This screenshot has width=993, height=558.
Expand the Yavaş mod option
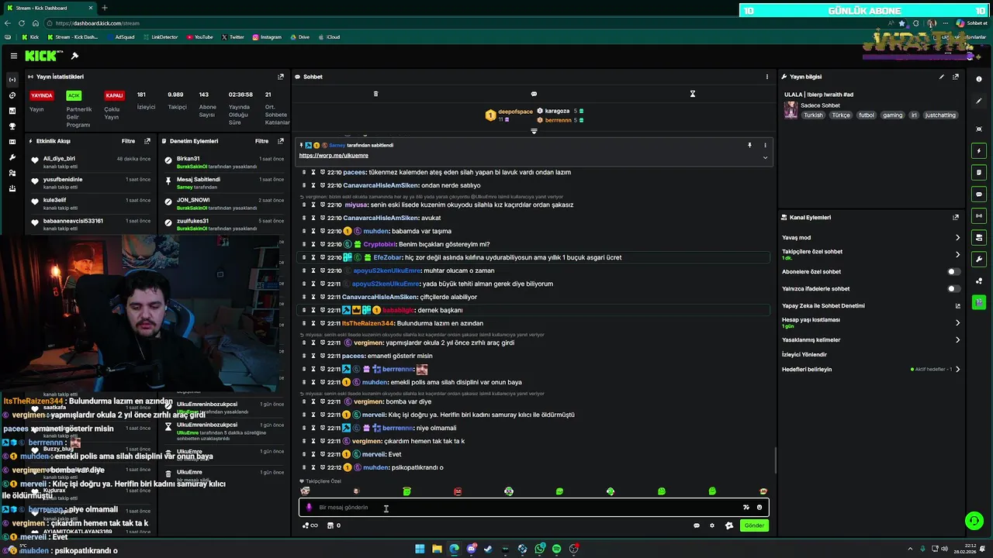click(957, 238)
